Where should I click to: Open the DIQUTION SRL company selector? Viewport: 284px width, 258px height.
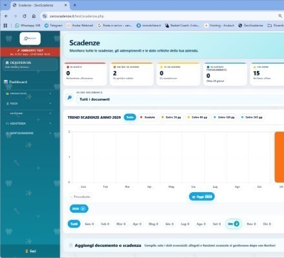(30, 64)
